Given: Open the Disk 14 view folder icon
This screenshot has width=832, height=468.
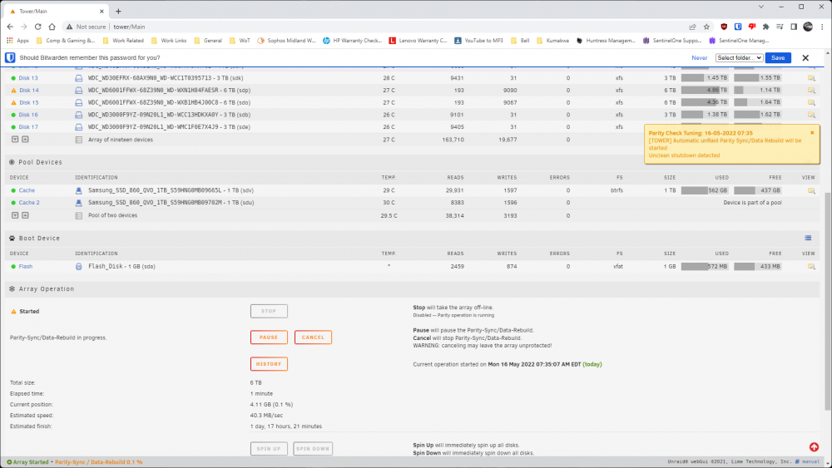Looking at the screenshot, I should pyautogui.click(x=810, y=90).
